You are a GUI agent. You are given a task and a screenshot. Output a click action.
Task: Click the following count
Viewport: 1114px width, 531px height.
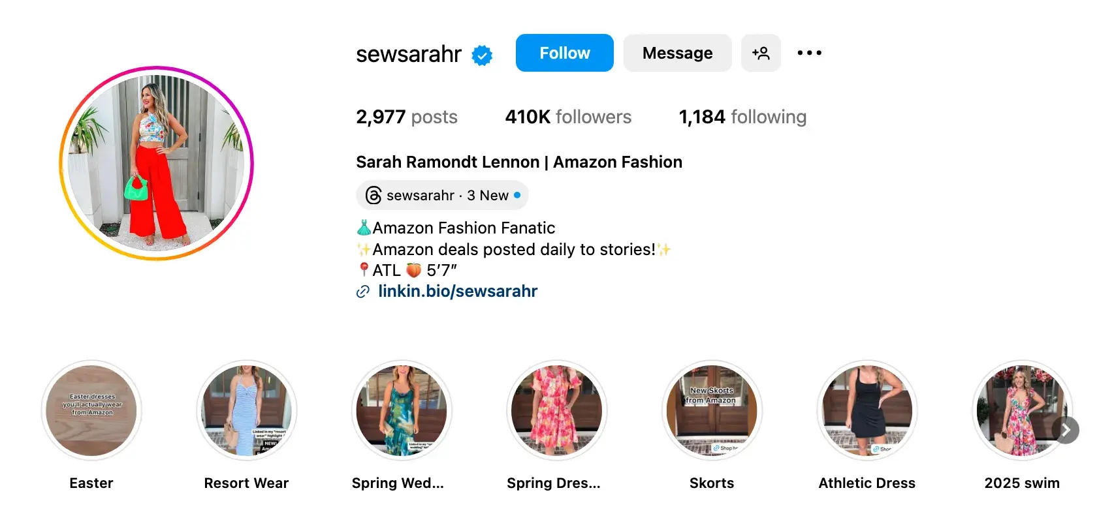(742, 117)
